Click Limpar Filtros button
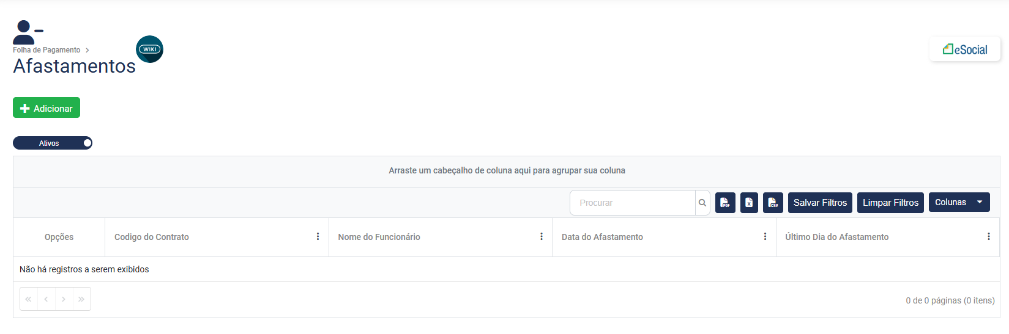Image resolution: width=1009 pixels, height=334 pixels. (890, 203)
